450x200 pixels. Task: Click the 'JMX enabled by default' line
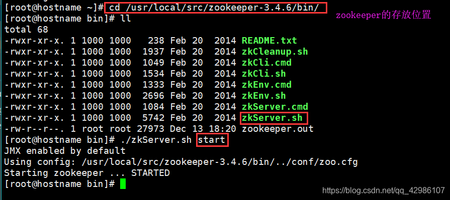pos(65,151)
